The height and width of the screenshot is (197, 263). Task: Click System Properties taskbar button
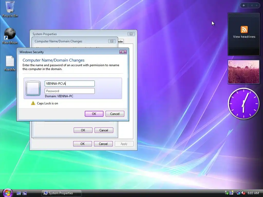click(x=62, y=193)
